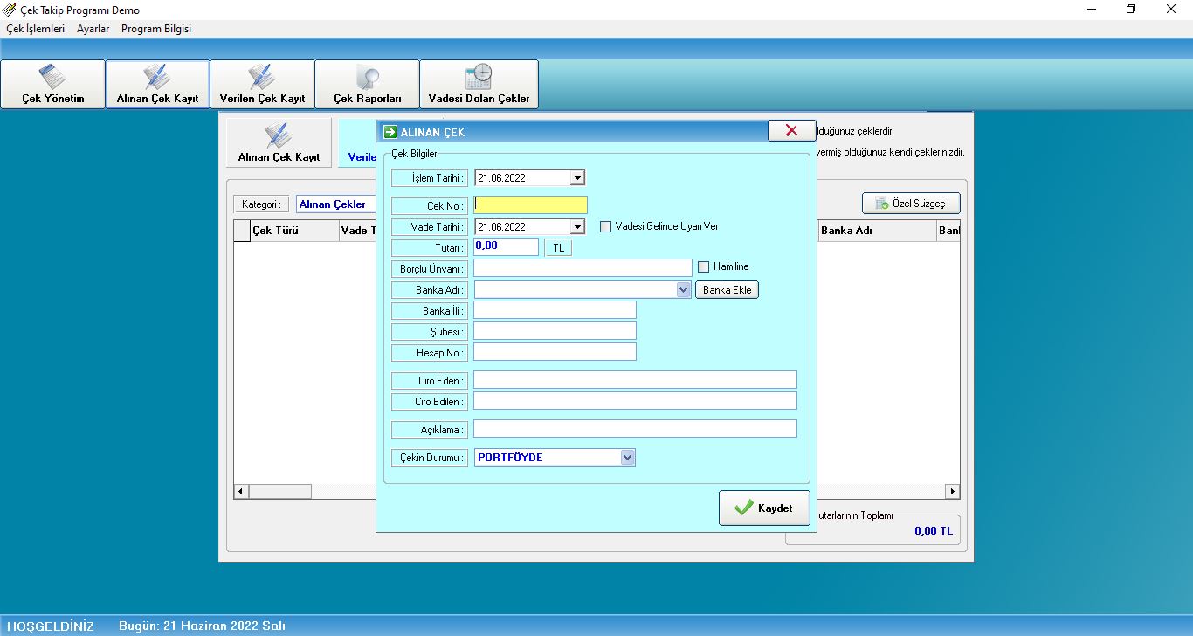Check the Hamiline checkbox
The height and width of the screenshot is (636, 1193).
coord(703,266)
